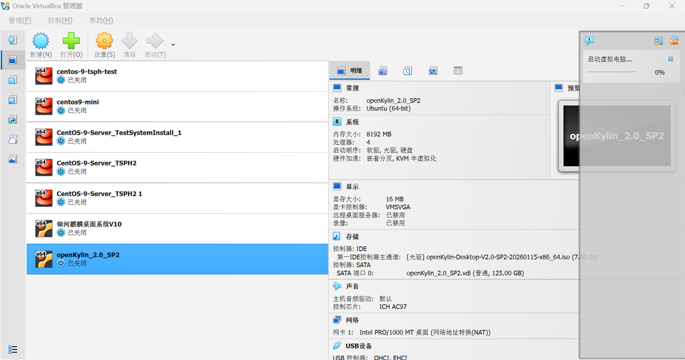685x360 pixels.
Task: Switch to the Logs clock tab
Action: pyautogui.click(x=408, y=71)
